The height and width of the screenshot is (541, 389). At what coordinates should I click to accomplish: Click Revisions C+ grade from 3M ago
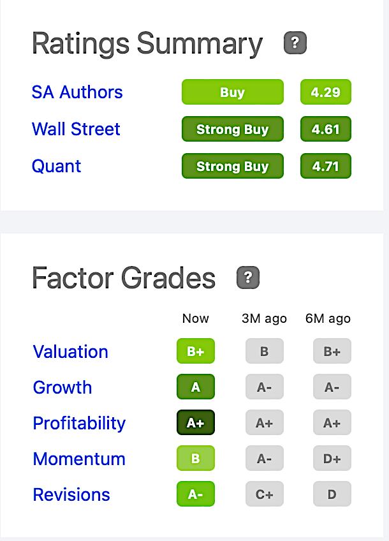265,494
